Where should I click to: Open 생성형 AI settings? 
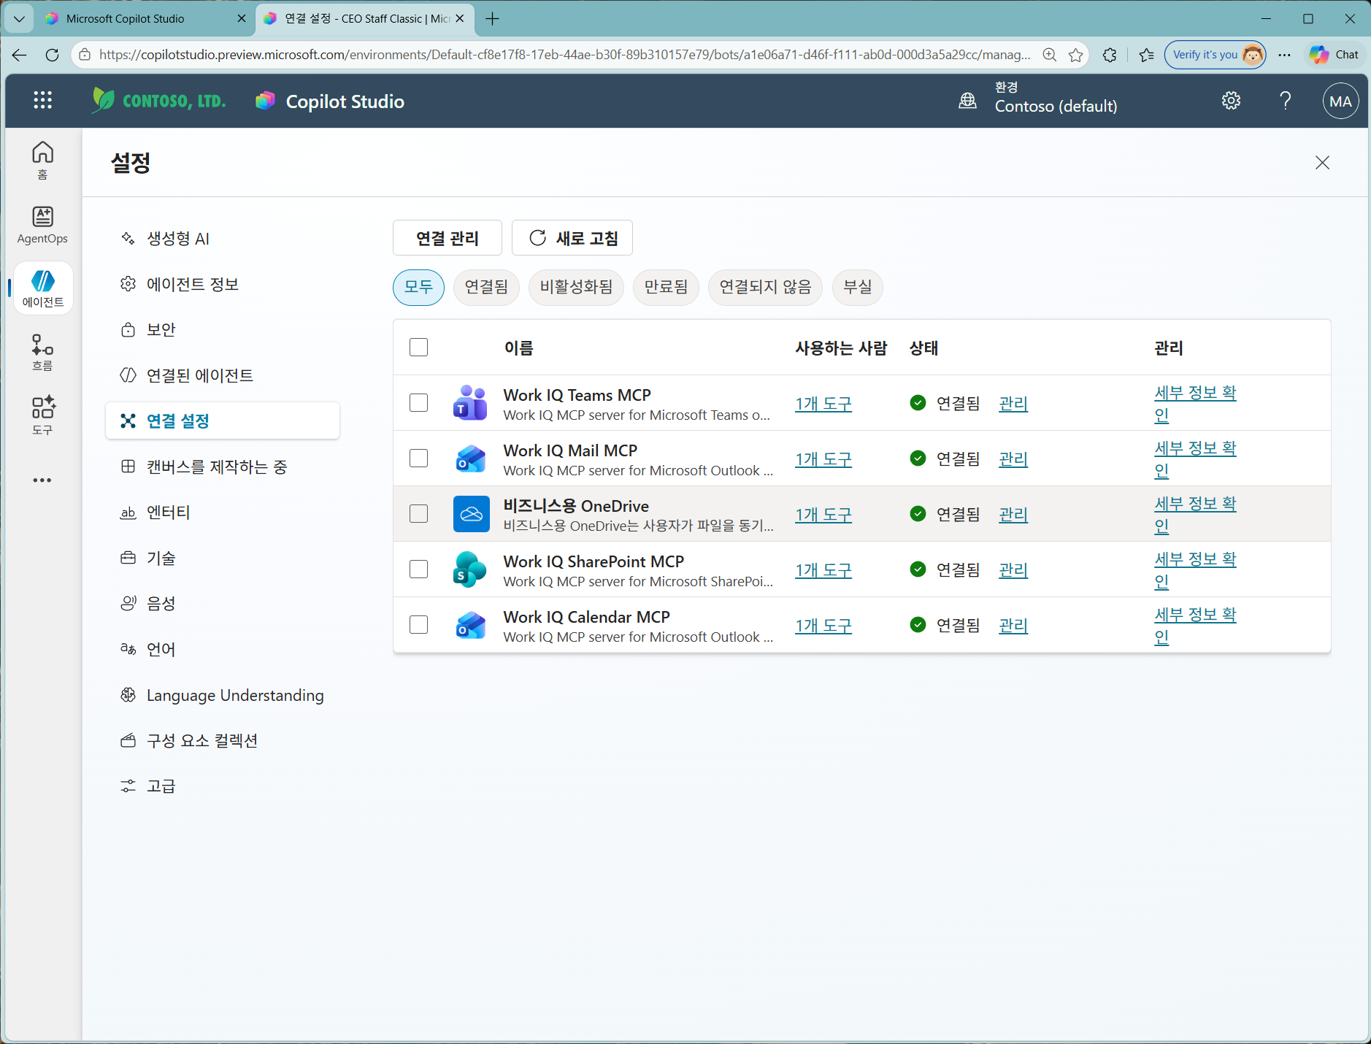click(x=223, y=239)
